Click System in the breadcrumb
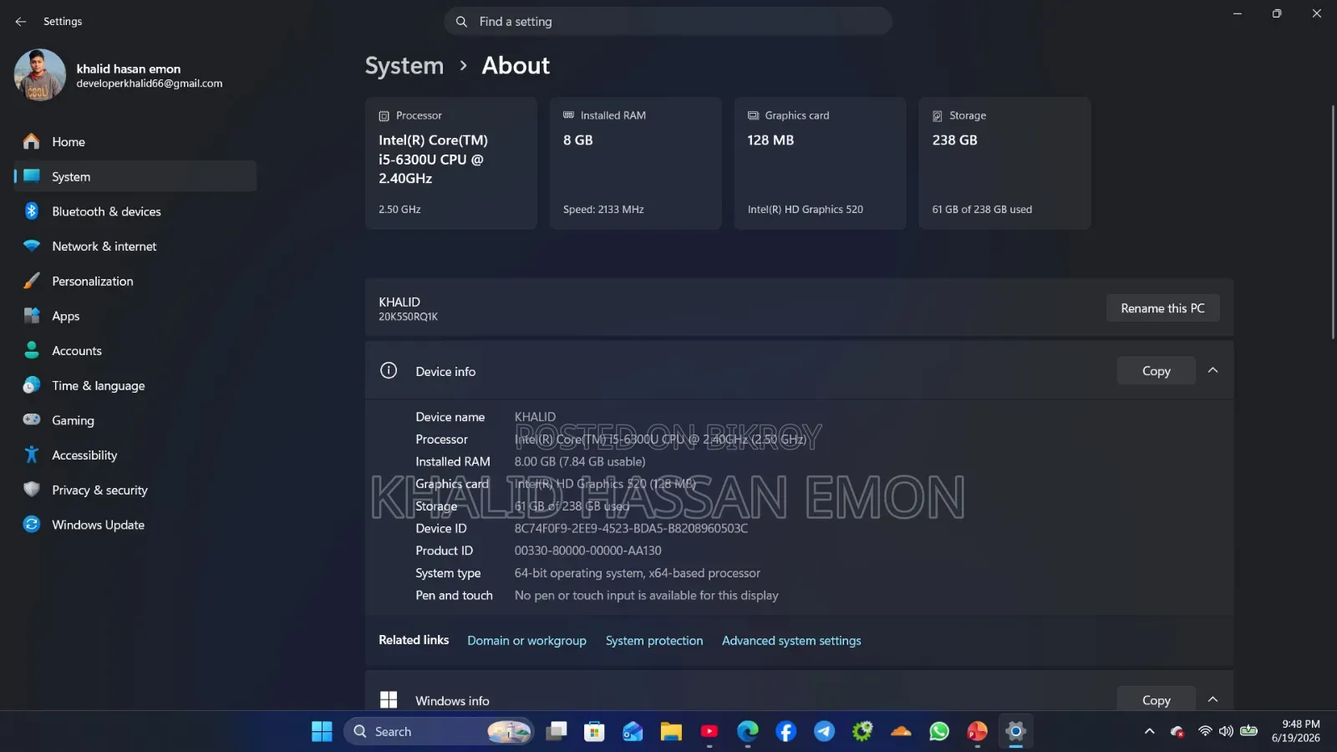This screenshot has width=1337, height=752. pyautogui.click(x=404, y=66)
